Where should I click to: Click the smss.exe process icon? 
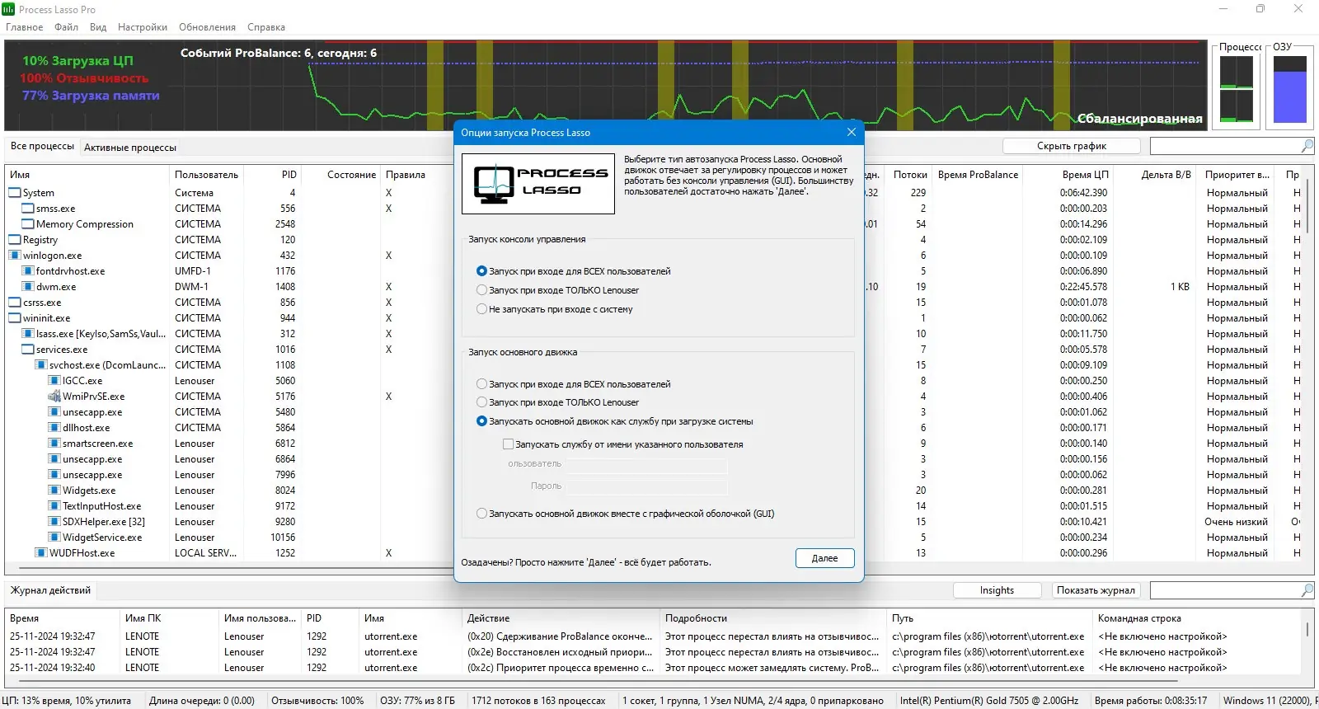[28, 209]
